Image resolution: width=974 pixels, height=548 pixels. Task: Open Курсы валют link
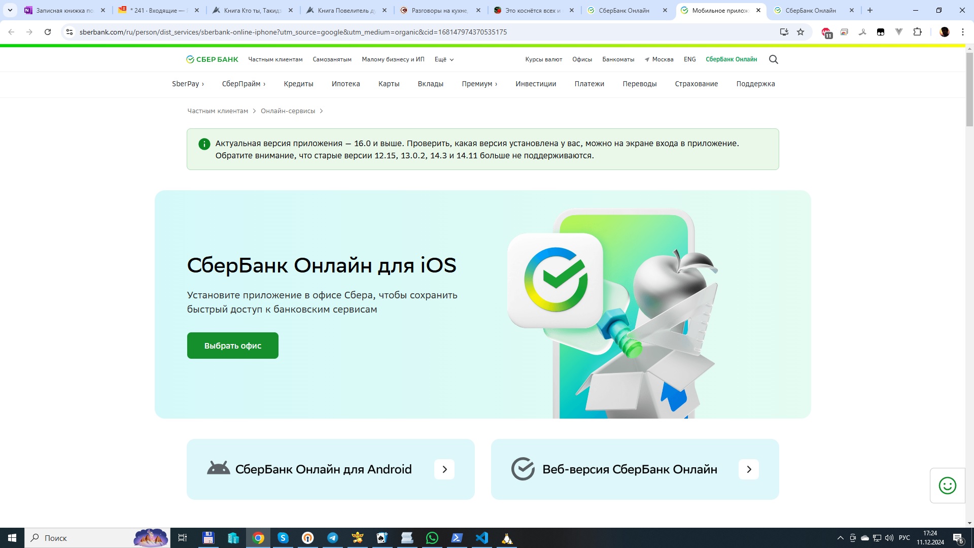tap(543, 59)
